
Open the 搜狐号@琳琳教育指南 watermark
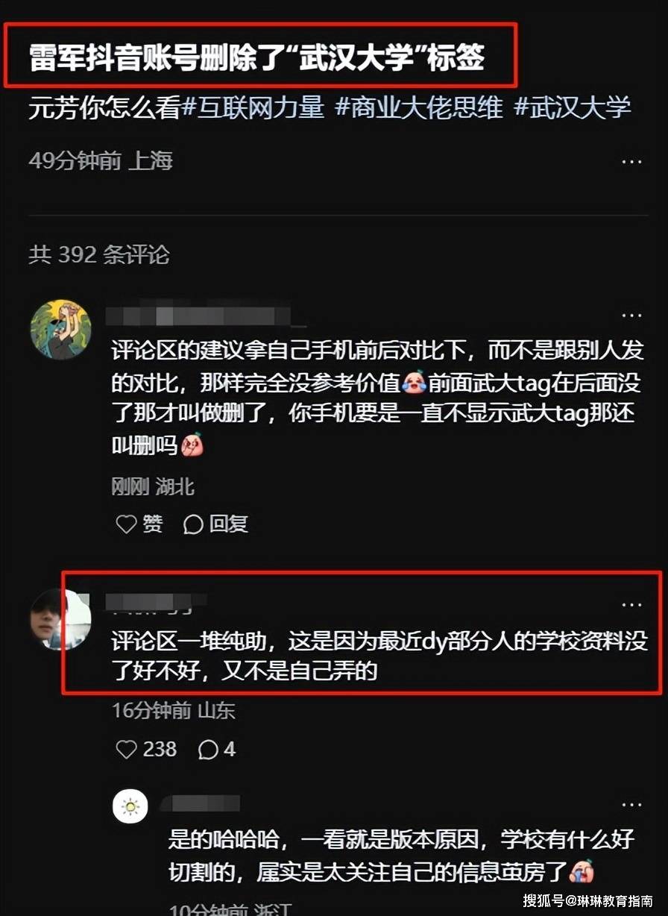pos(587,900)
